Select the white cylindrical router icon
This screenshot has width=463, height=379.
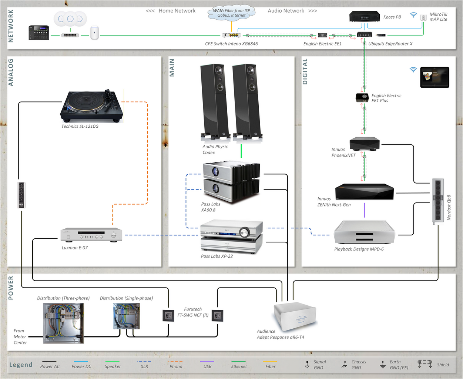pos(94,33)
